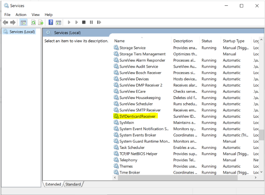Select gear icon of SureView Devices
Screen dimensions: 265x195
point(116,79)
